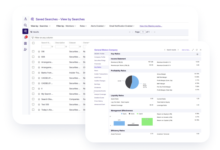Go to the previous results page
The height and width of the screenshot is (150, 220).
(132, 32)
